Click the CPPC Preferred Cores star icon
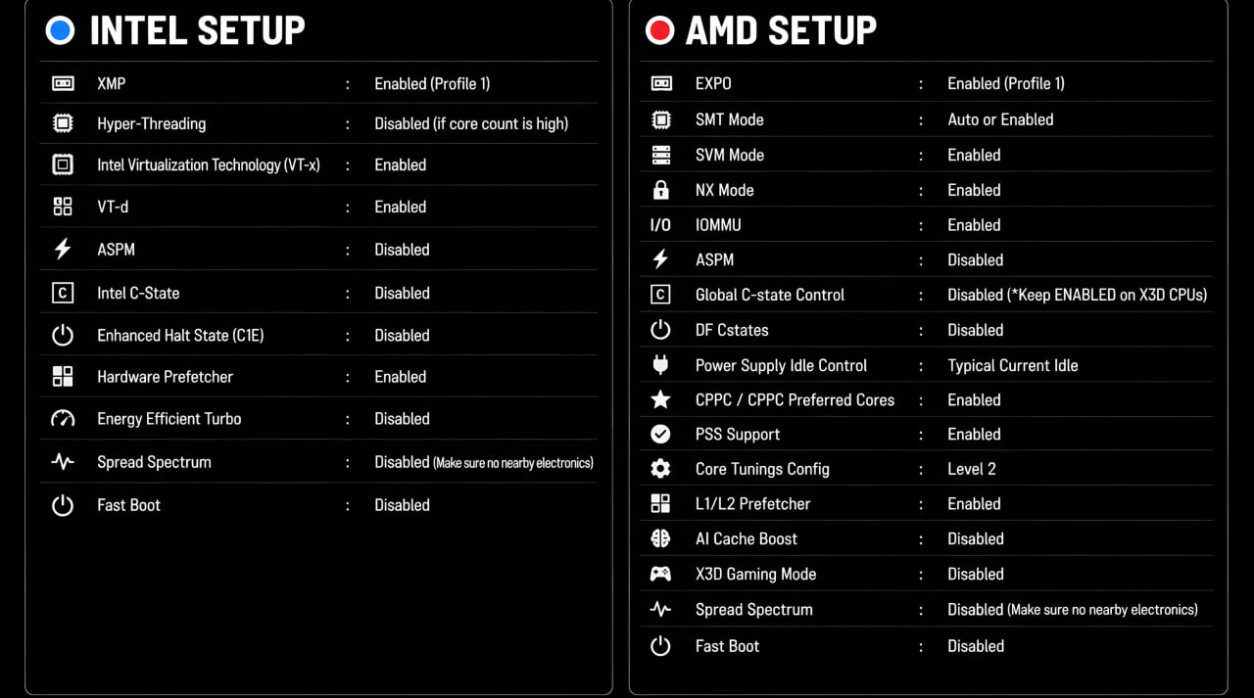Viewport: 1254px width, 698px height. (660, 399)
